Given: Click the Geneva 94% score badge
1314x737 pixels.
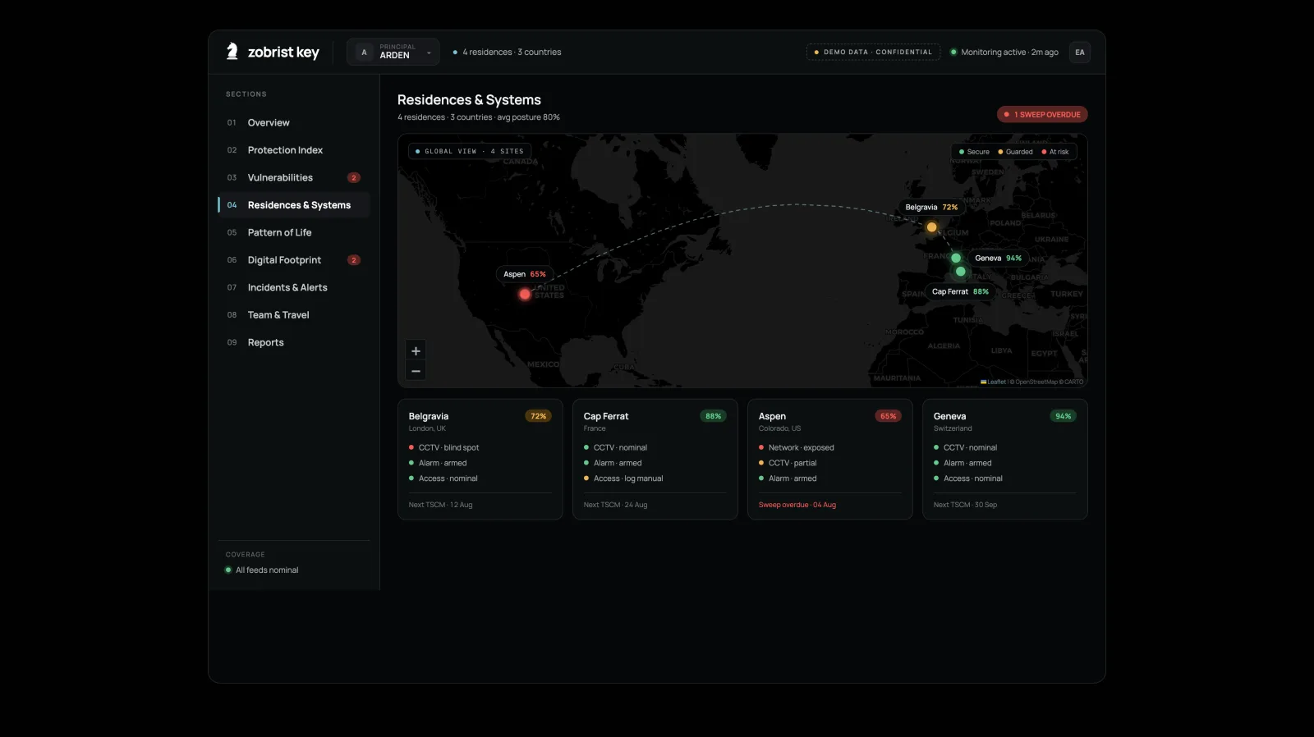Looking at the screenshot, I should pos(1063,416).
